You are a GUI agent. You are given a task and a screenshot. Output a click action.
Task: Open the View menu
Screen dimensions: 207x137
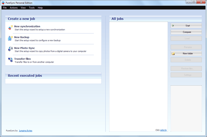[x=23, y=8]
